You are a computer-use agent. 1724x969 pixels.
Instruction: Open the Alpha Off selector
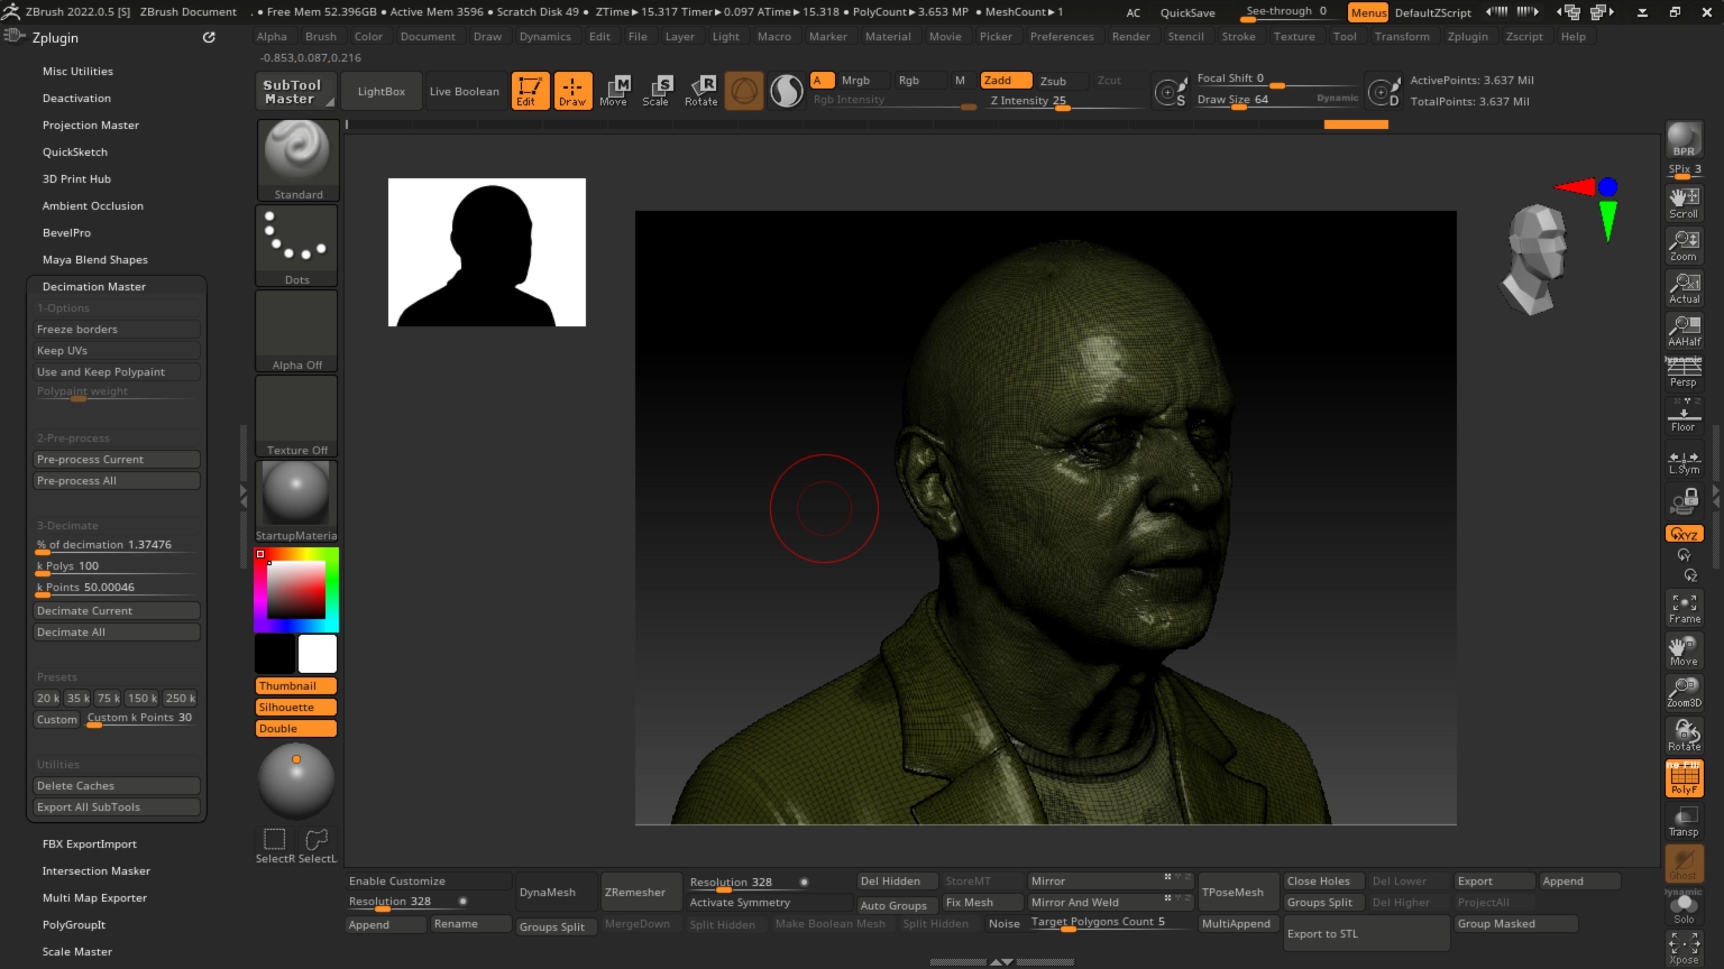(296, 330)
